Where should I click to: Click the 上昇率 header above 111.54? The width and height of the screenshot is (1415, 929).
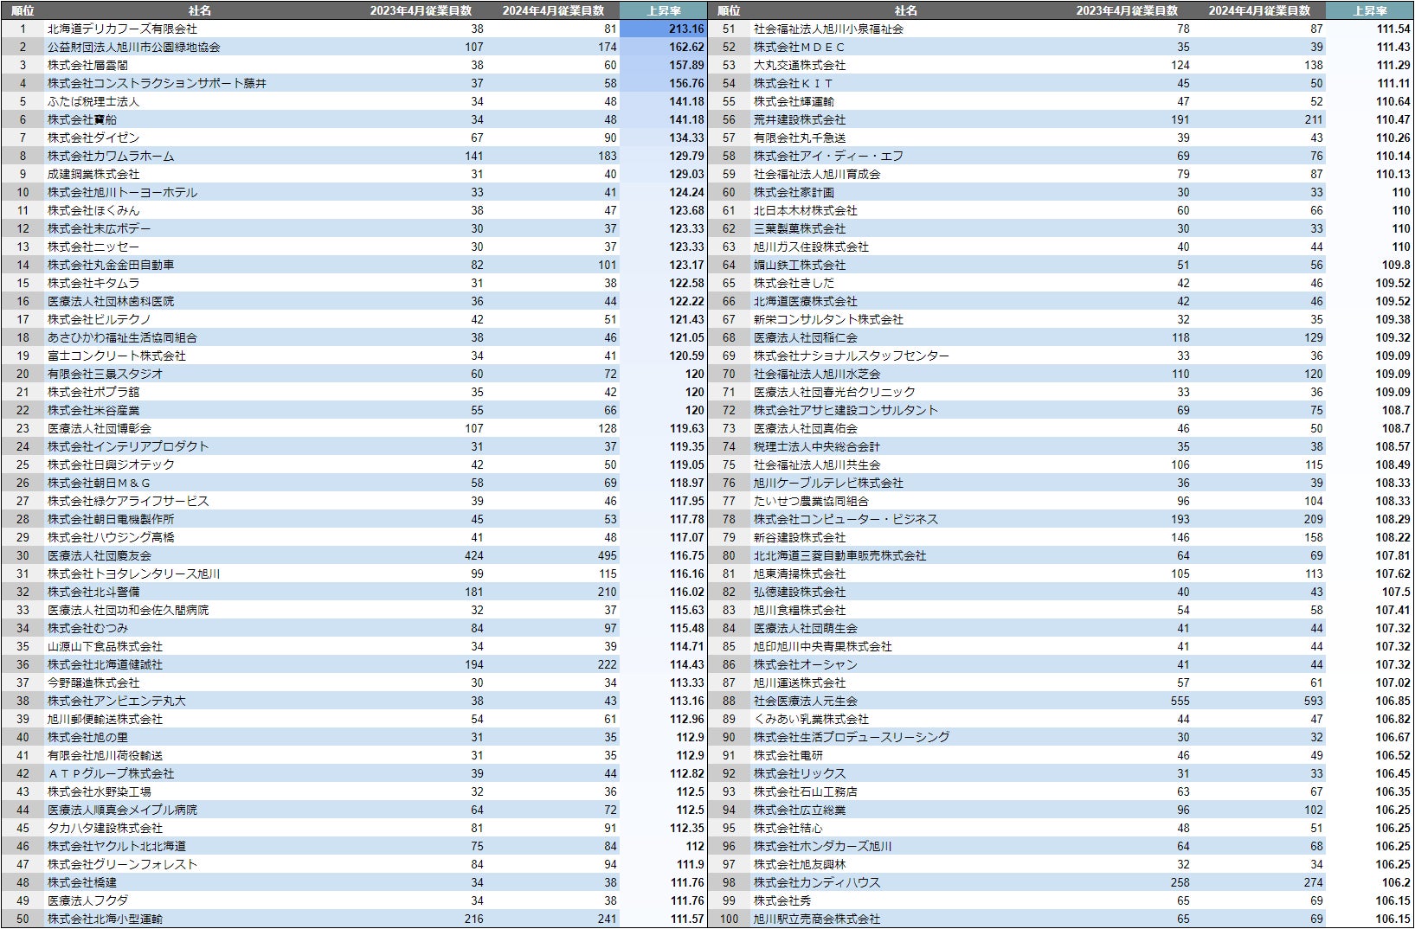point(1370,10)
